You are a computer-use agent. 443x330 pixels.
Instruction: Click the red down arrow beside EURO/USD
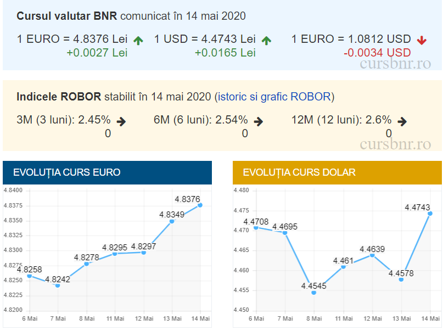pyautogui.click(x=422, y=40)
